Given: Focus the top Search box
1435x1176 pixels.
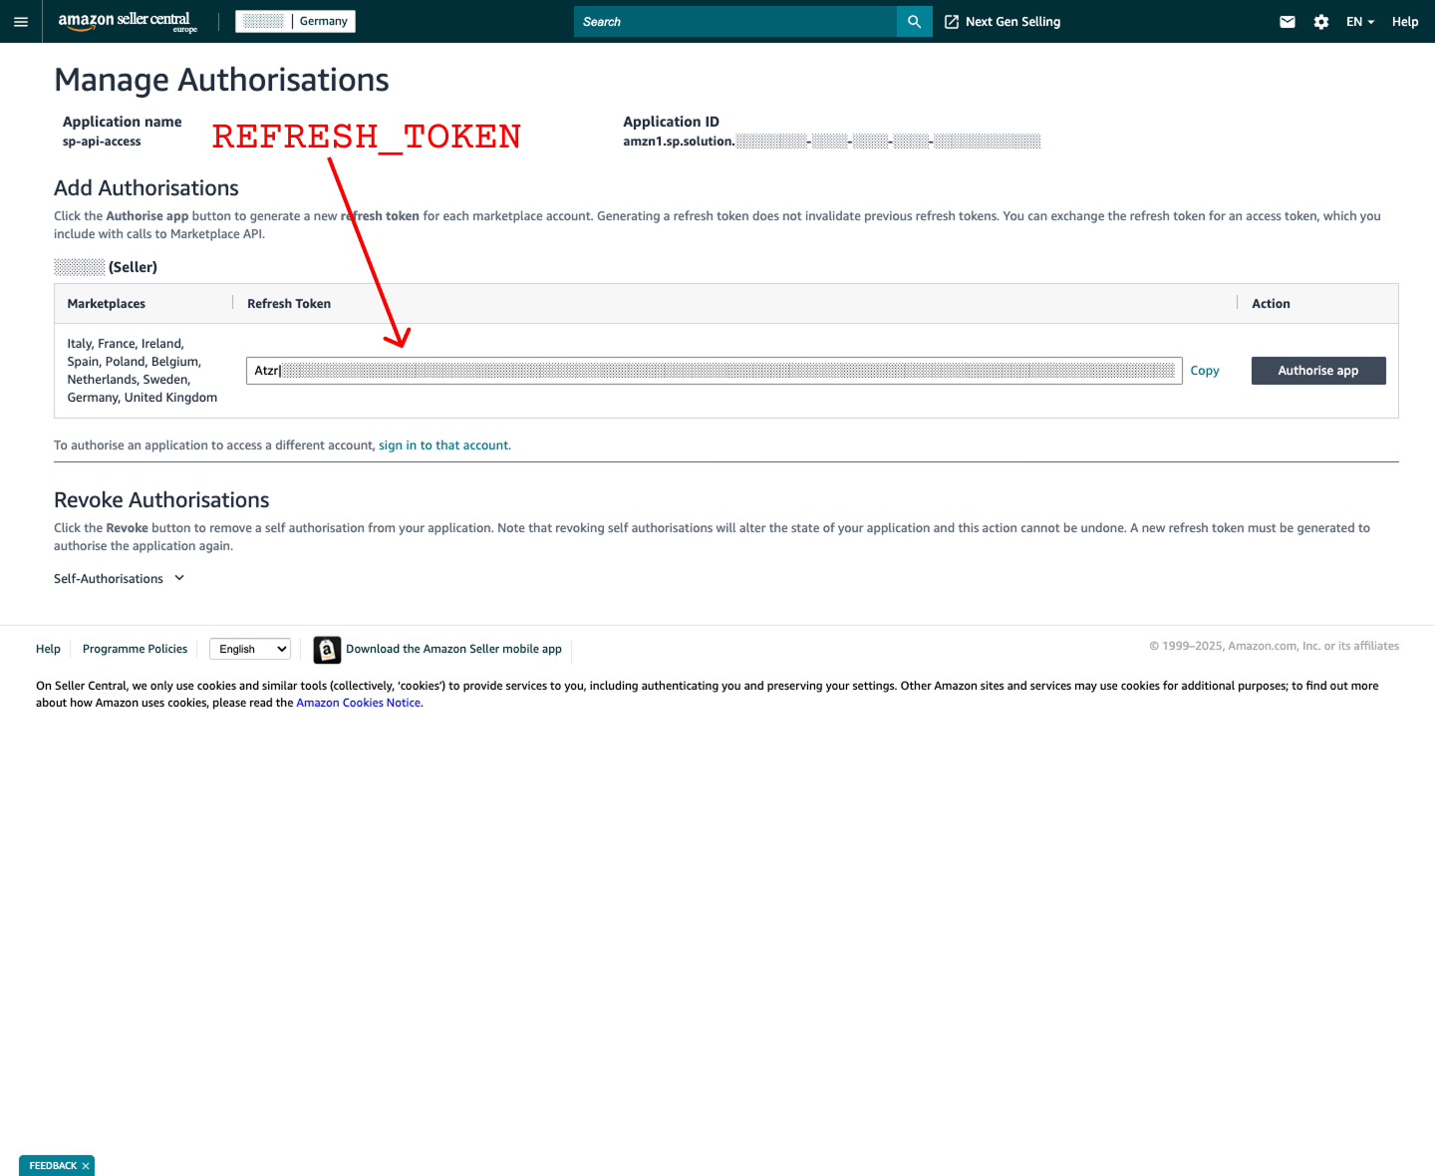Looking at the screenshot, I should click(735, 22).
